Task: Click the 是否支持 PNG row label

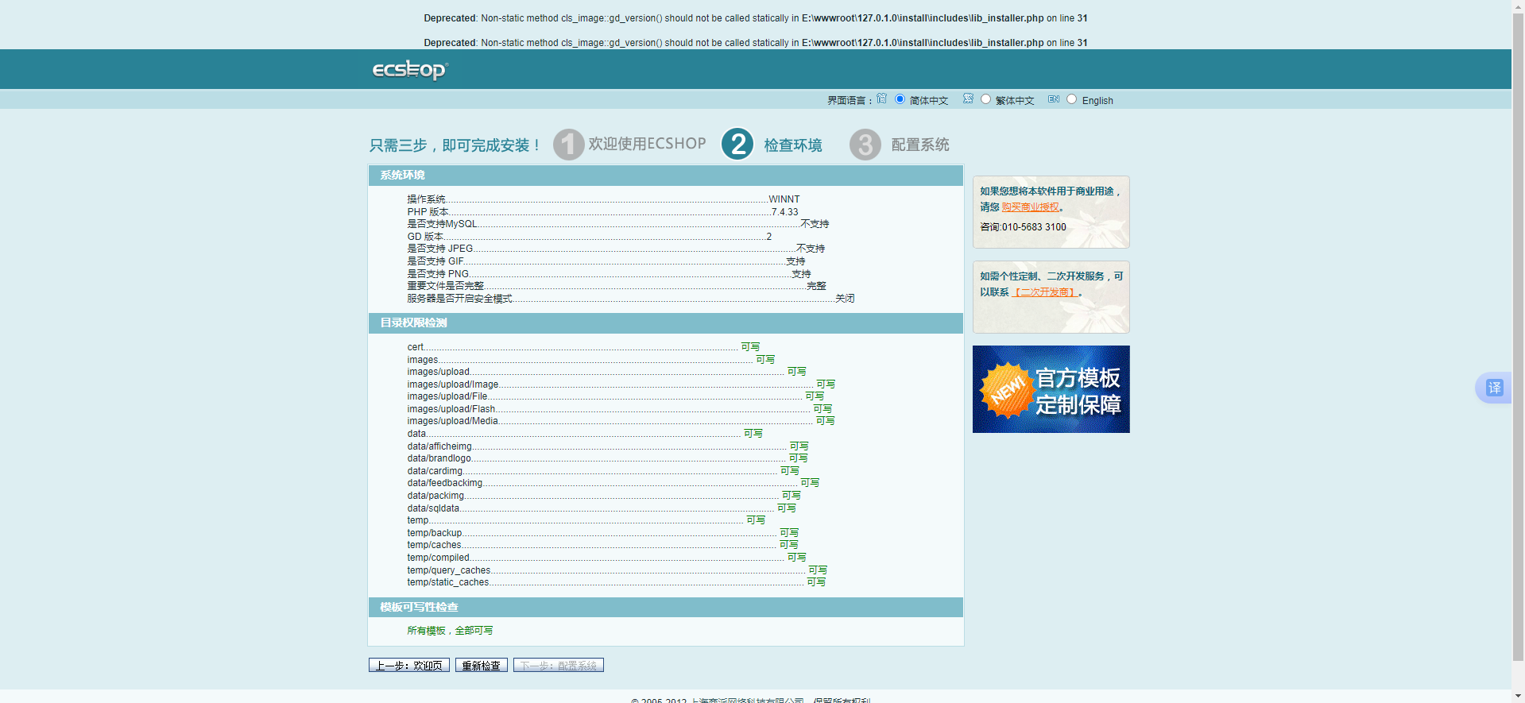Action: click(x=438, y=274)
